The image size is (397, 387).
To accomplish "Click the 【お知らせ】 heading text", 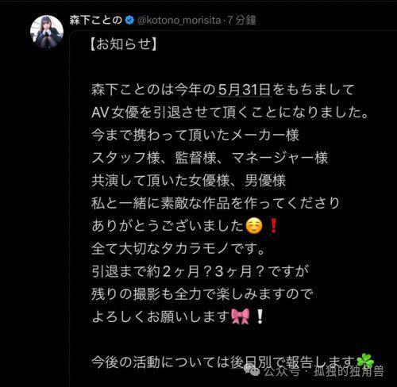I will point(124,44).
